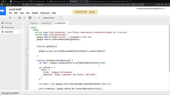
Task: Redo the last undone edit
Action: 14,18
